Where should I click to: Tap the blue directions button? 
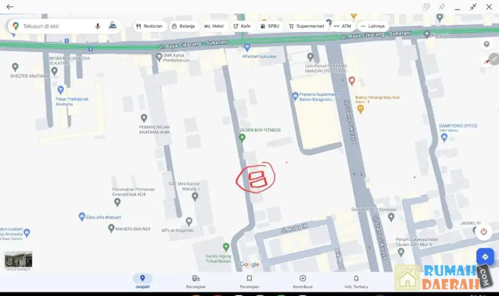coord(485,257)
